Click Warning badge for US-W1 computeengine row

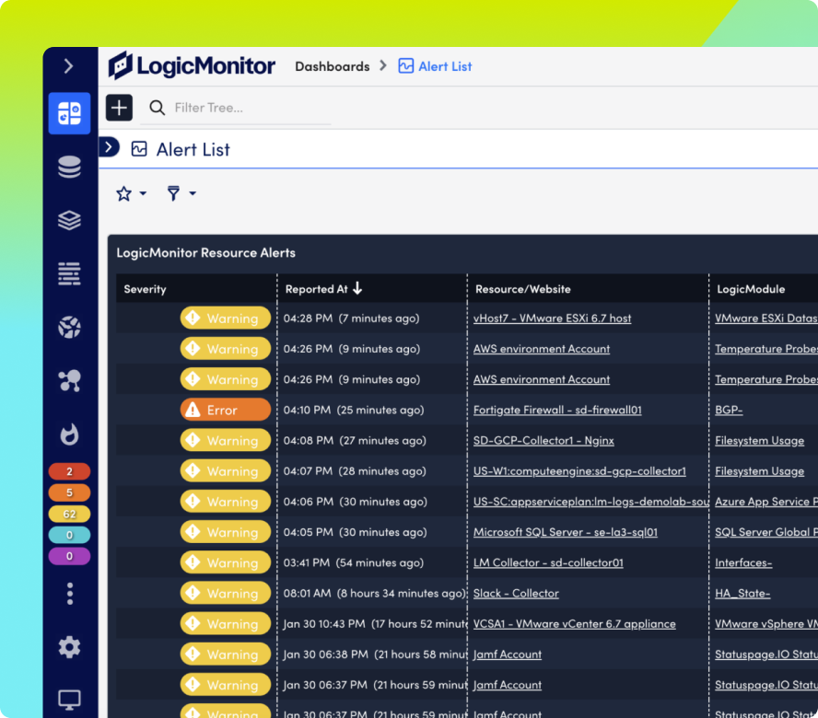(226, 471)
